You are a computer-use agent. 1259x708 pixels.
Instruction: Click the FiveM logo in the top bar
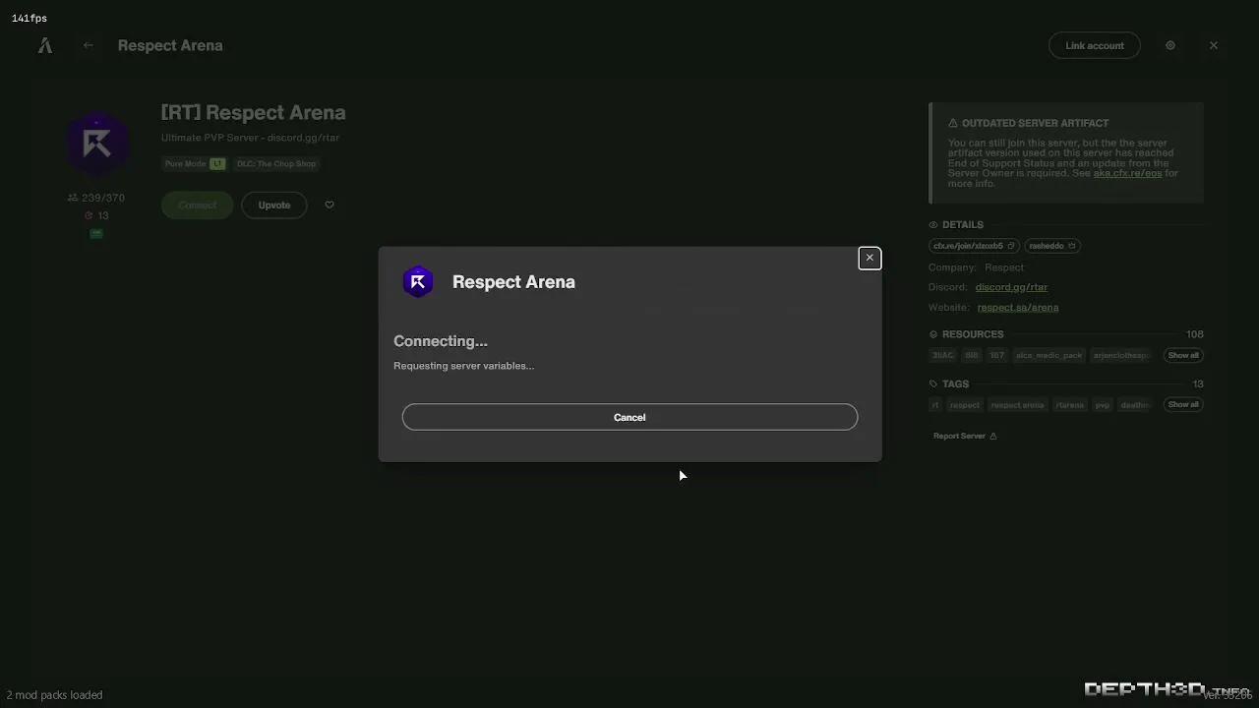[x=45, y=45]
